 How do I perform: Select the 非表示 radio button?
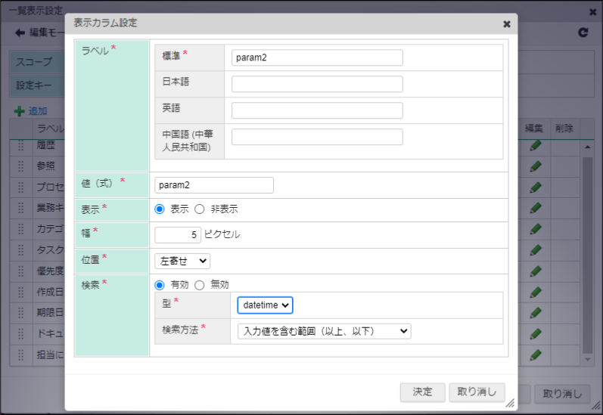tap(199, 209)
